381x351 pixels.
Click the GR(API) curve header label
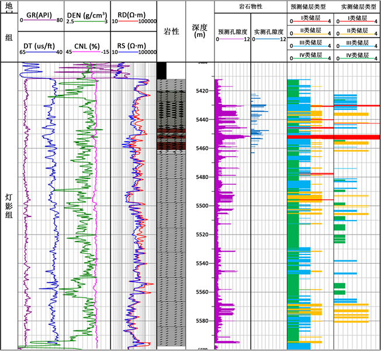[43, 13]
